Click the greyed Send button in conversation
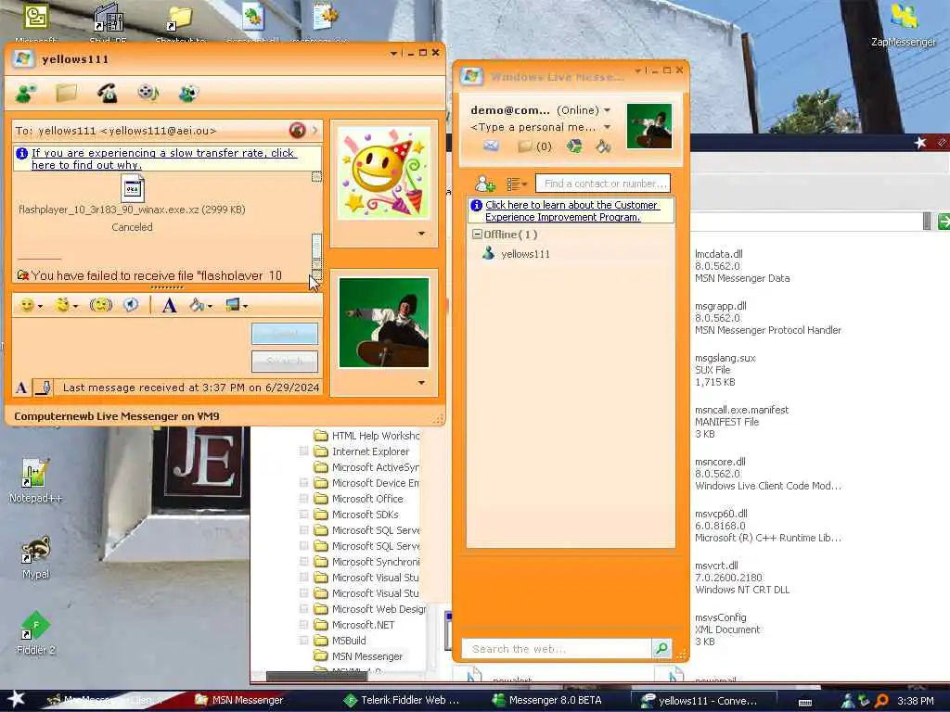 (285, 334)
